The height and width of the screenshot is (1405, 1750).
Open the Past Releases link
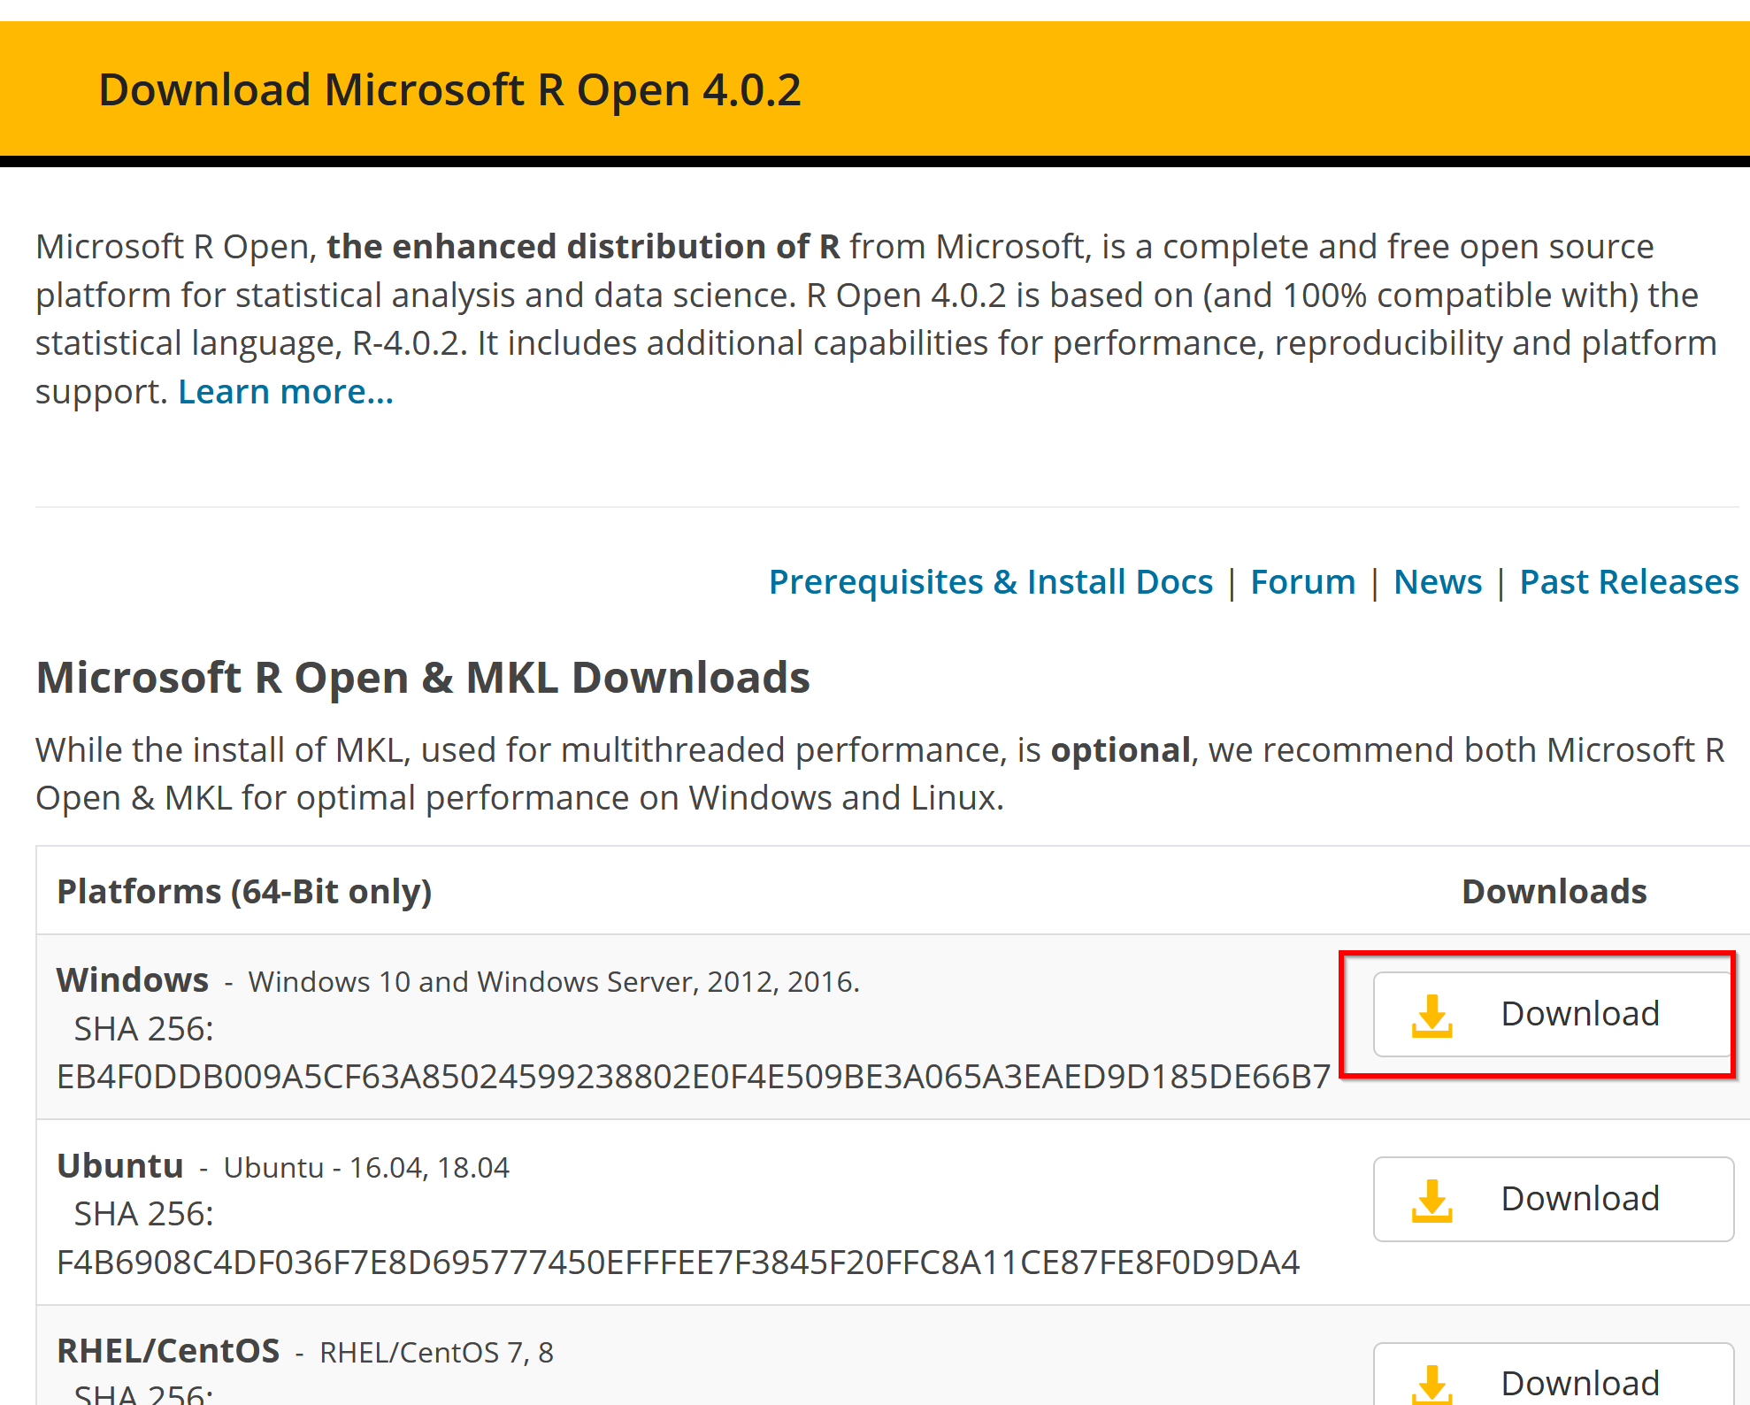(x=1629, y=582)
